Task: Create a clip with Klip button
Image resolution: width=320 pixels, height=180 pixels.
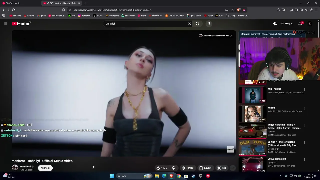Action: pos(222,168)
